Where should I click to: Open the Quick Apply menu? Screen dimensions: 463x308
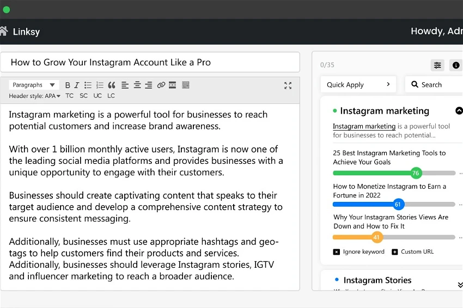pos(358,85)
